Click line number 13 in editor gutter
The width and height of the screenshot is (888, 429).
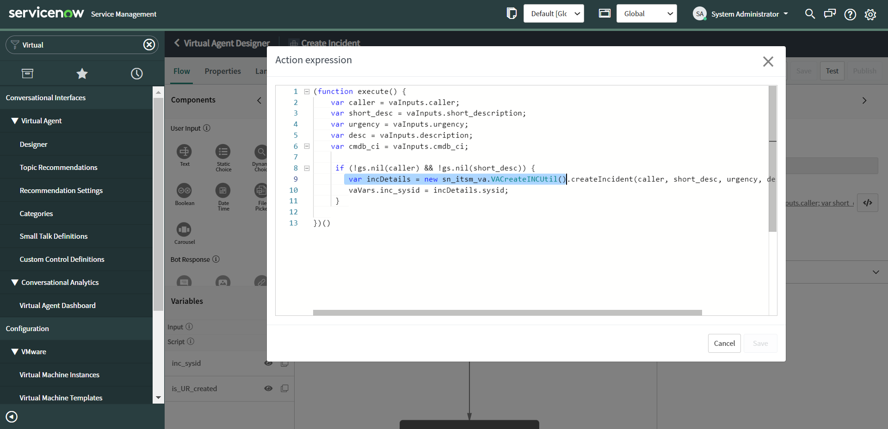[294, 223]
